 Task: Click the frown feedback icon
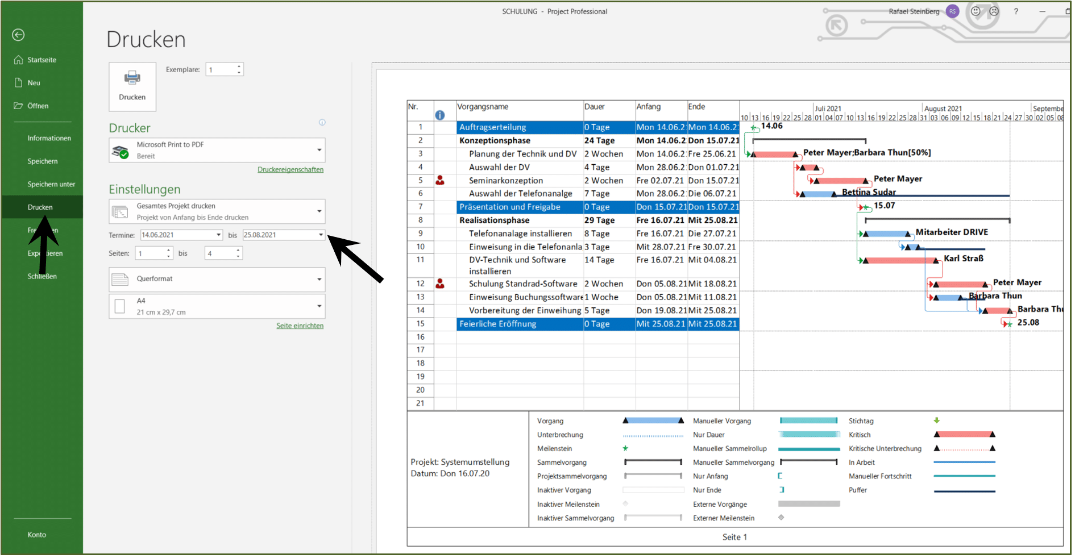tap(994, 11)
